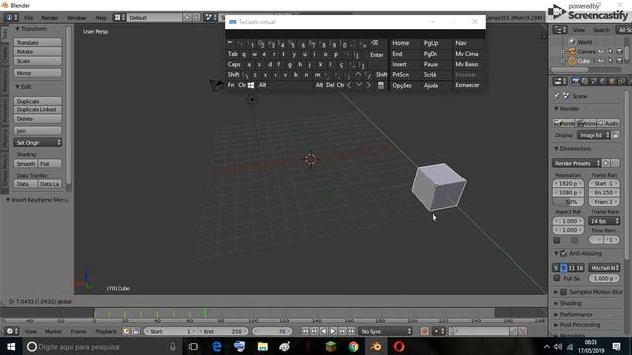The image size is (632, 355).
Task: Open Google Chrome from the taskbar
Action: [x=354, y=346]
